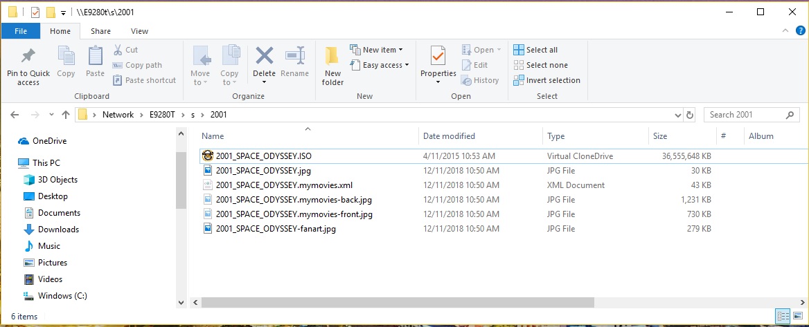Switch to the View ribbon tab
The width and height of the screenshot is (809, 327).
tap(139, 31)
